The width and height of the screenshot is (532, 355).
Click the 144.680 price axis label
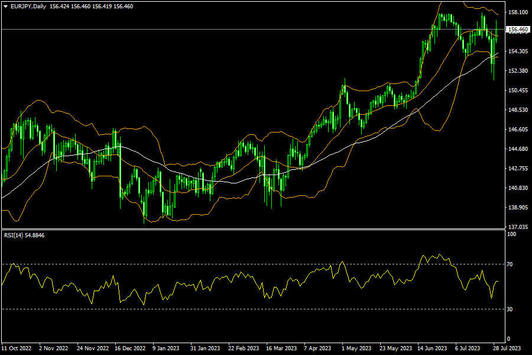[518, 149]
